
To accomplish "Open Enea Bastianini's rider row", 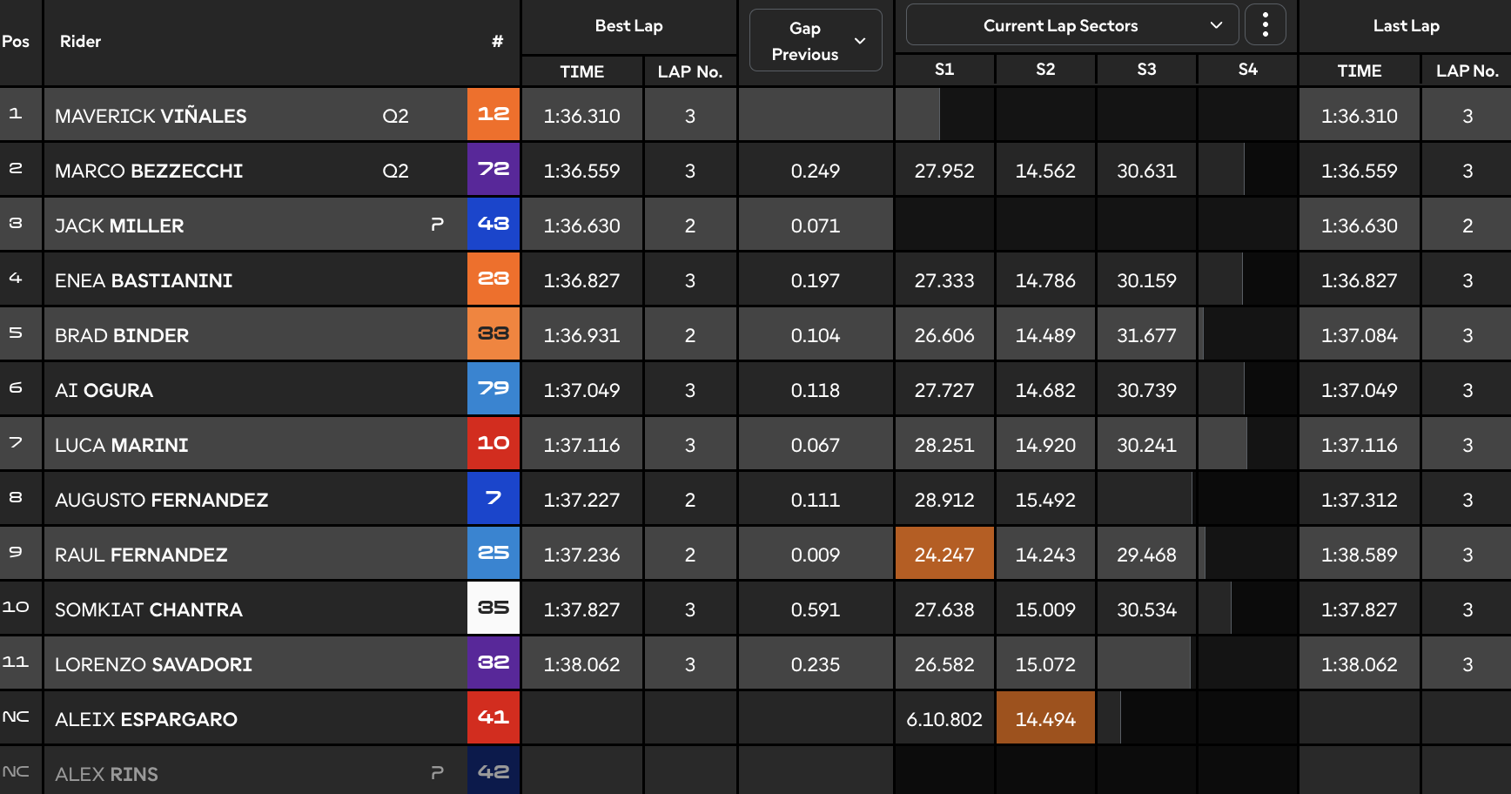I will pos(755,279).
